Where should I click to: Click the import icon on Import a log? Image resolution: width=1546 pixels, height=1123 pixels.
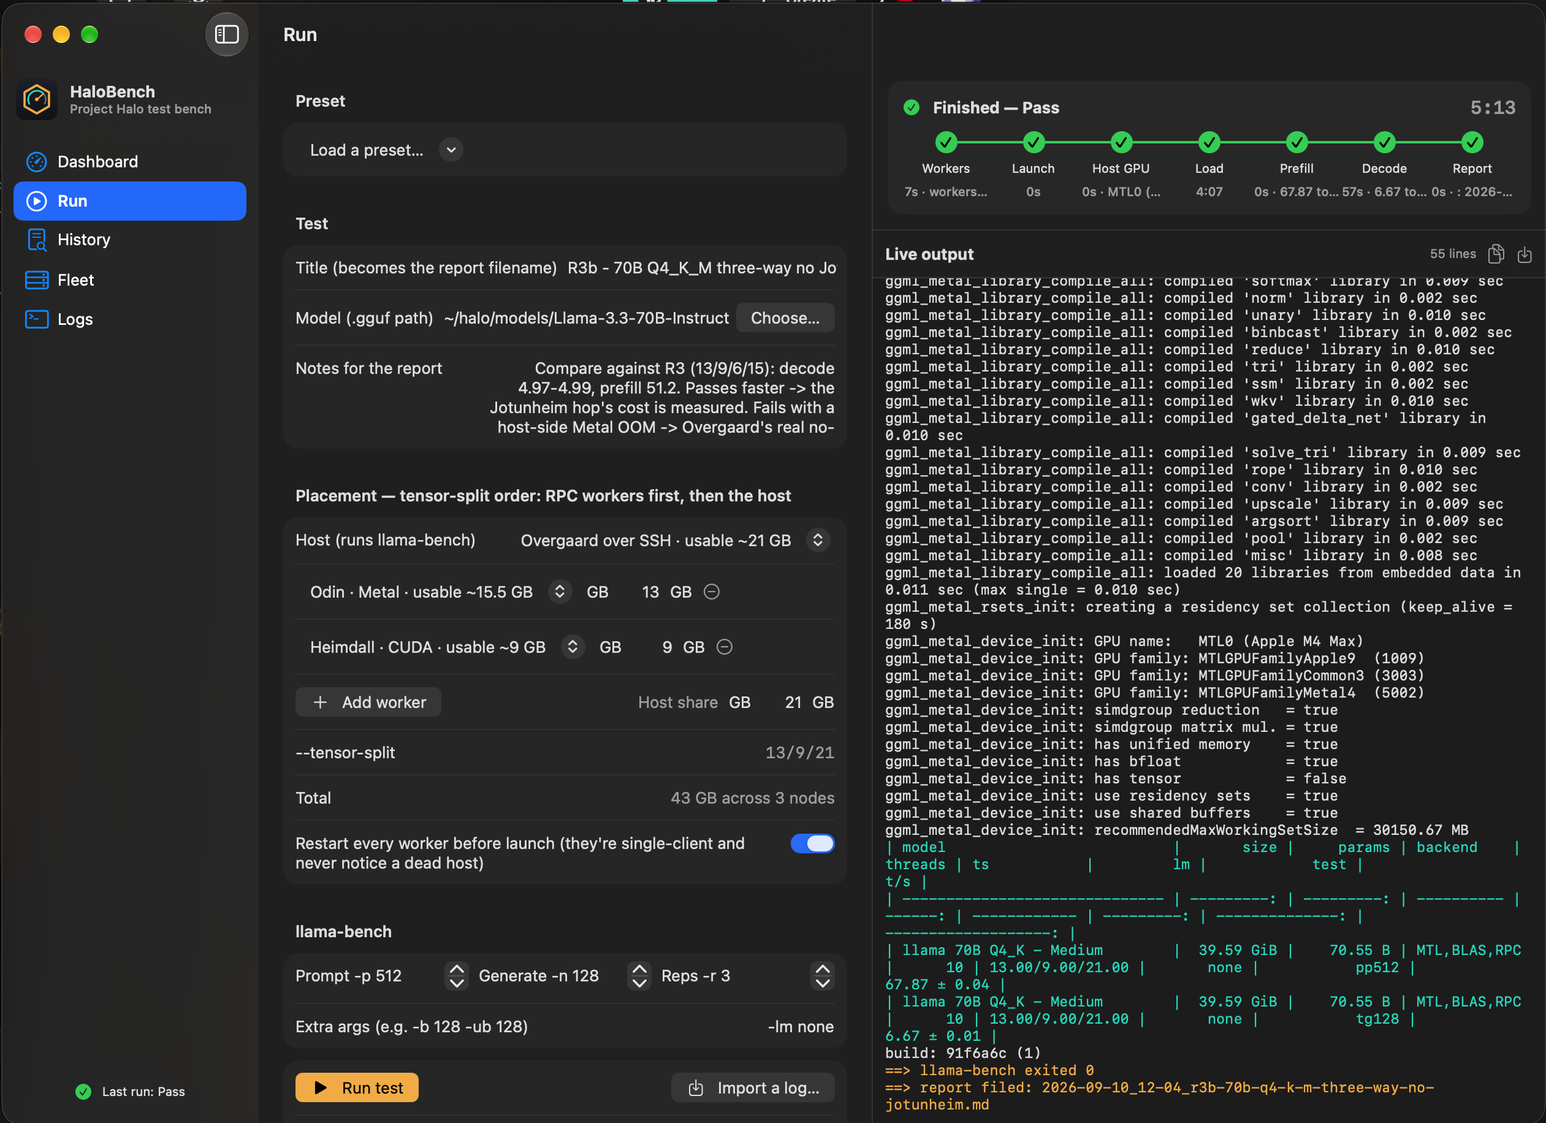click(x=695, y=1088)
